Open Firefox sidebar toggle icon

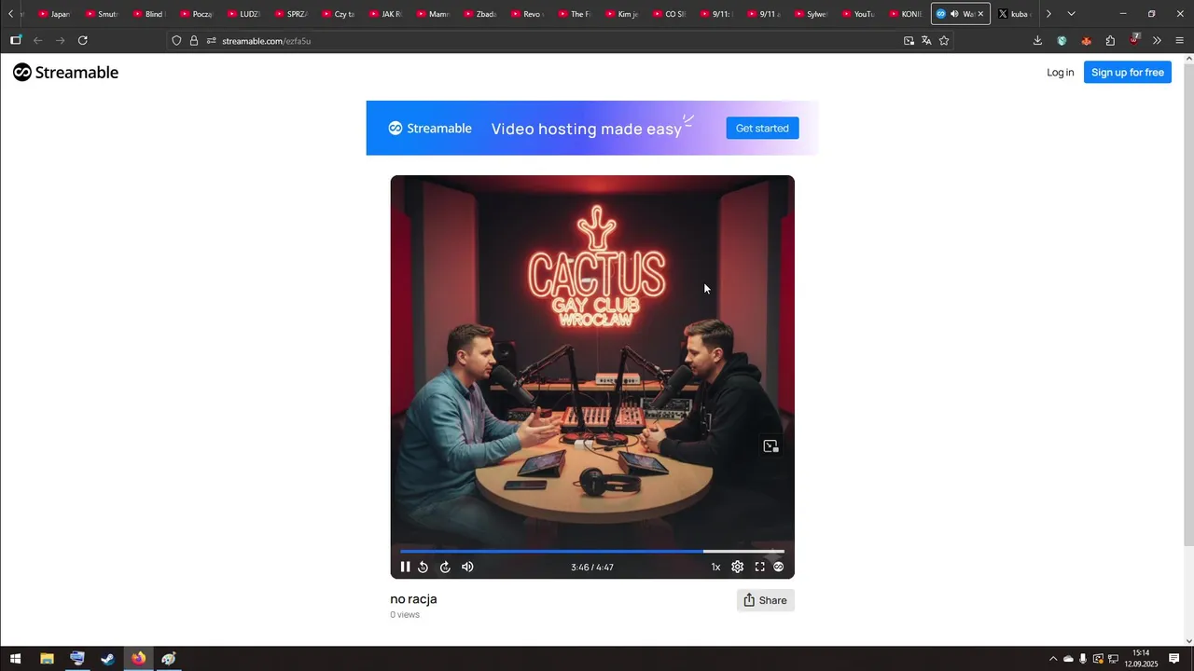16,40
